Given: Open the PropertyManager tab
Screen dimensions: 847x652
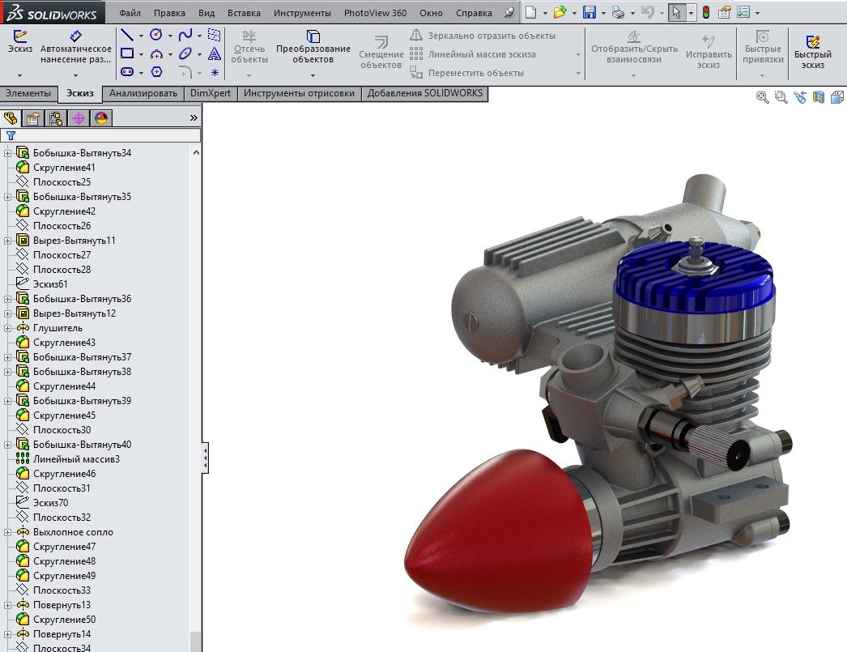Looking at the screenshot, I should click(x=33, y=117).
